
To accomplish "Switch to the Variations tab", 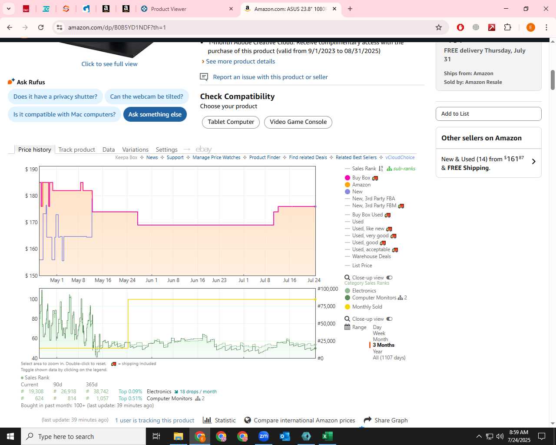I will click(135, 149).
